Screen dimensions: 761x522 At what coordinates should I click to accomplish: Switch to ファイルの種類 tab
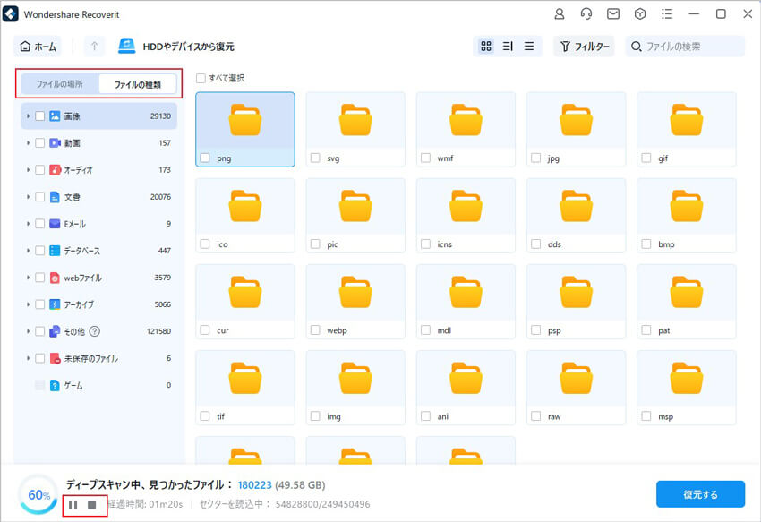point(138,84)
